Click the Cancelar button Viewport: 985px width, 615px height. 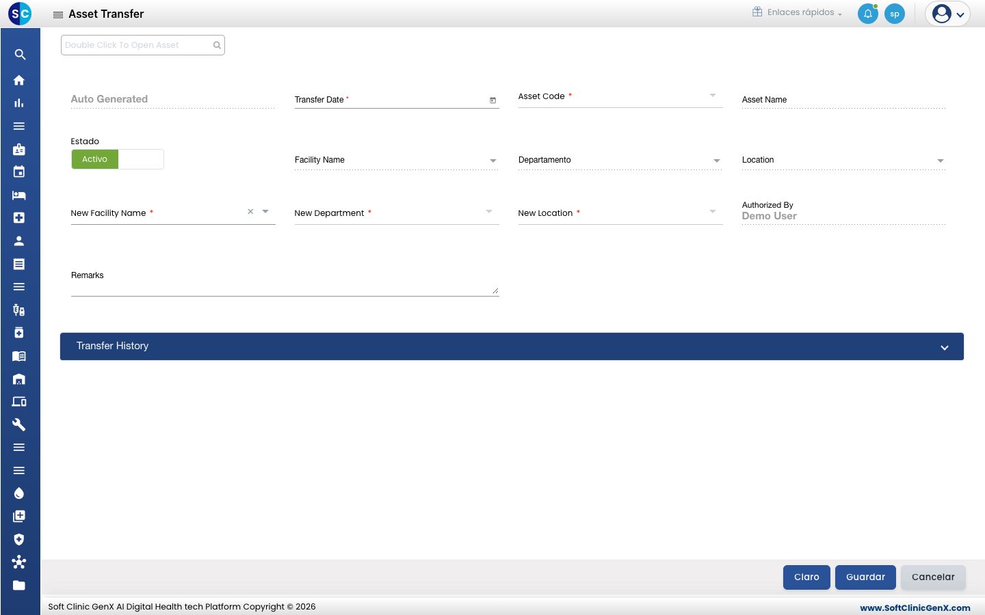[x=933, y=577]
